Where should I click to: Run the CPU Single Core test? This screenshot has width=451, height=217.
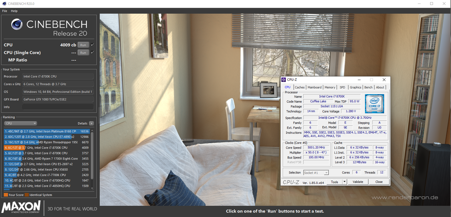click(x=83, y=53)
